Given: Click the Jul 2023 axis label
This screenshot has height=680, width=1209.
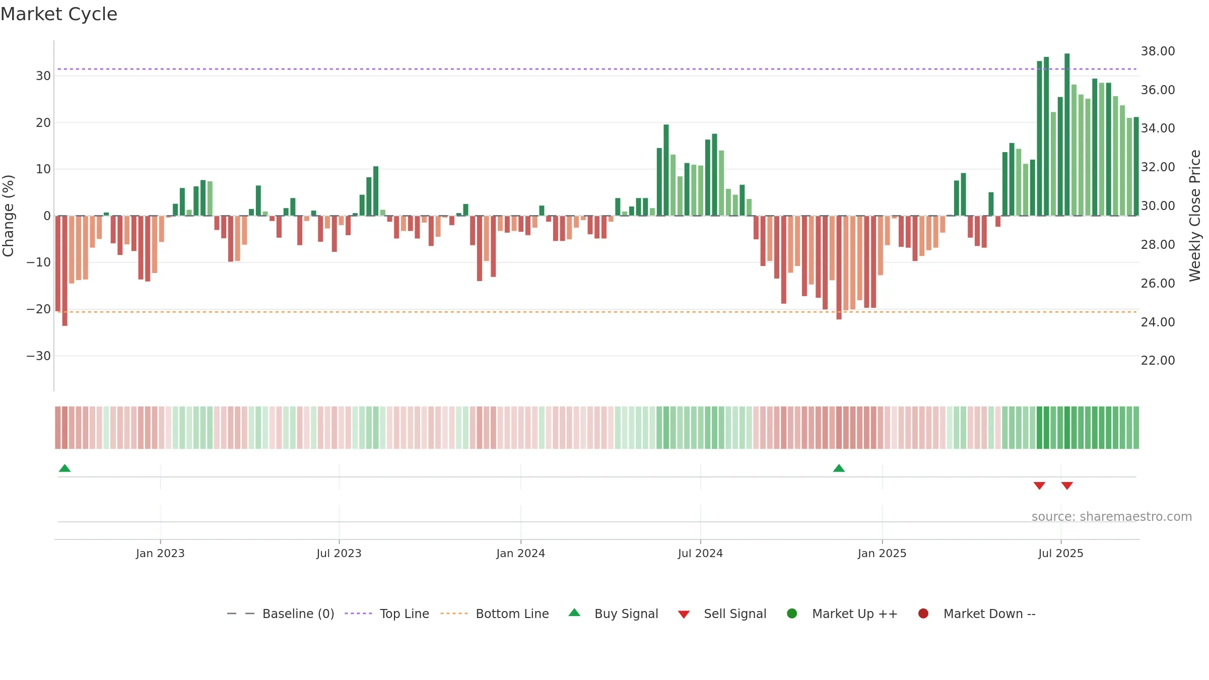Looking at the screenshot, I should tap(339, 554).
